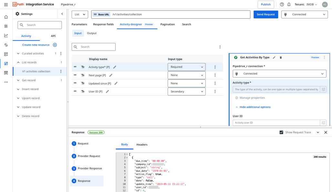Switch to the Parameters tab
This screenshot has height=192, width=332.
79,24
